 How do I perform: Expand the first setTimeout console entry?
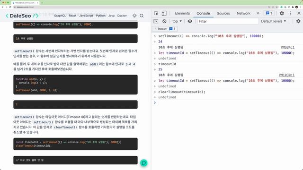[x=155, y=36]
